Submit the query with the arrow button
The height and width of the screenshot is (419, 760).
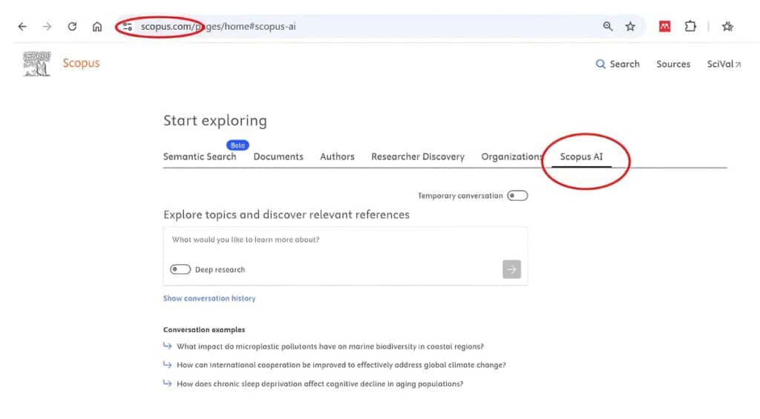511,269
